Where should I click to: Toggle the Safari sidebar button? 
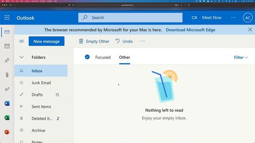(11, 5)
